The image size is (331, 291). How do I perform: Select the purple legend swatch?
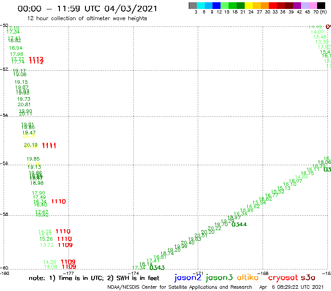pos(297,5)
